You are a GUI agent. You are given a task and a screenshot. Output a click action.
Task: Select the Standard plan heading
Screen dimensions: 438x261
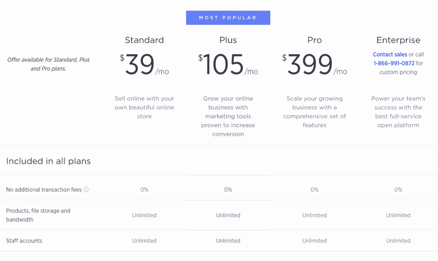coord(144,40)
